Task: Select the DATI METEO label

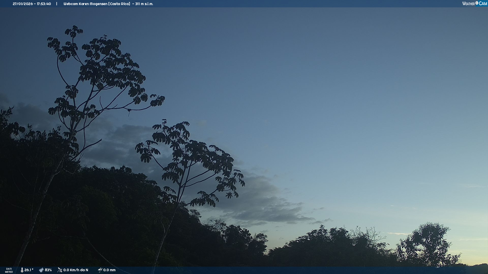Action: pyautogui.click(x=9, y=270)
